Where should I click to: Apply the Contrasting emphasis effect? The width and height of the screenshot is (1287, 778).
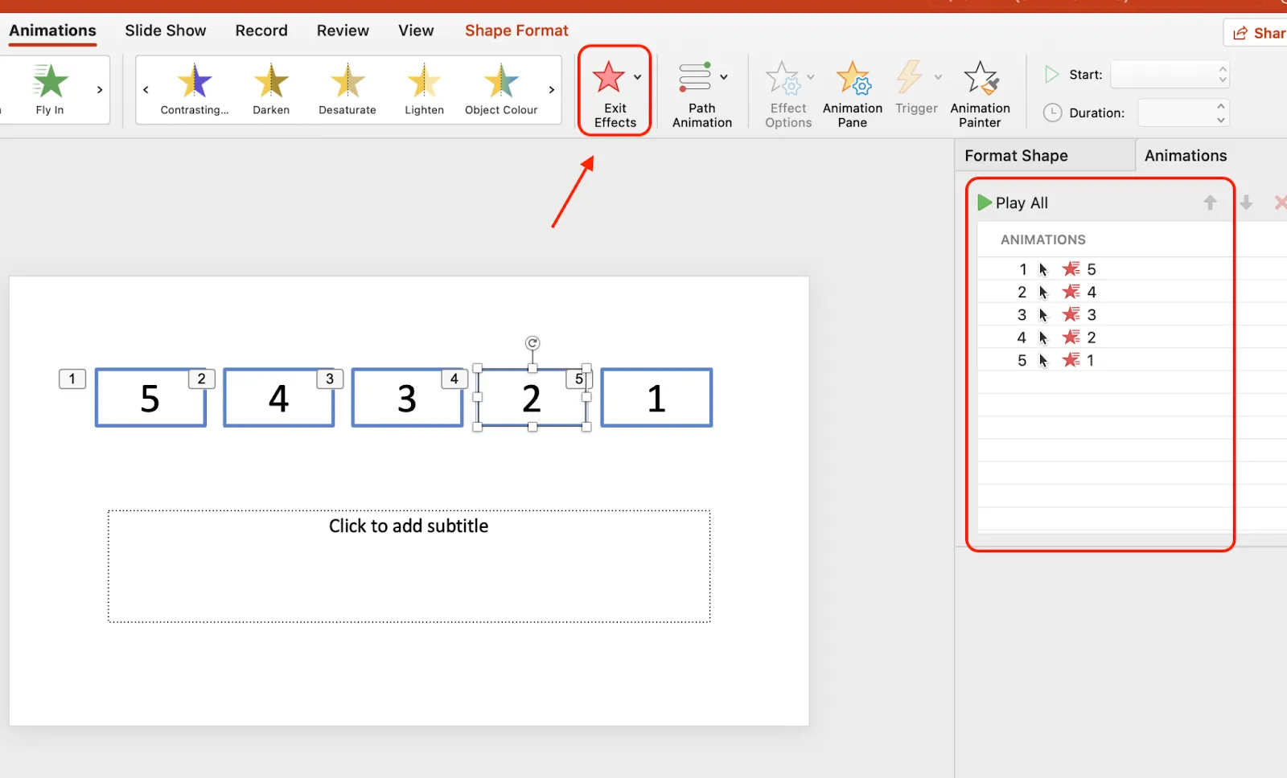click(195, 89)
